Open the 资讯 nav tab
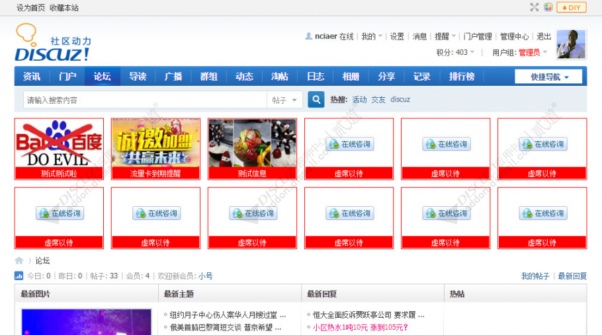 point(32,76)
